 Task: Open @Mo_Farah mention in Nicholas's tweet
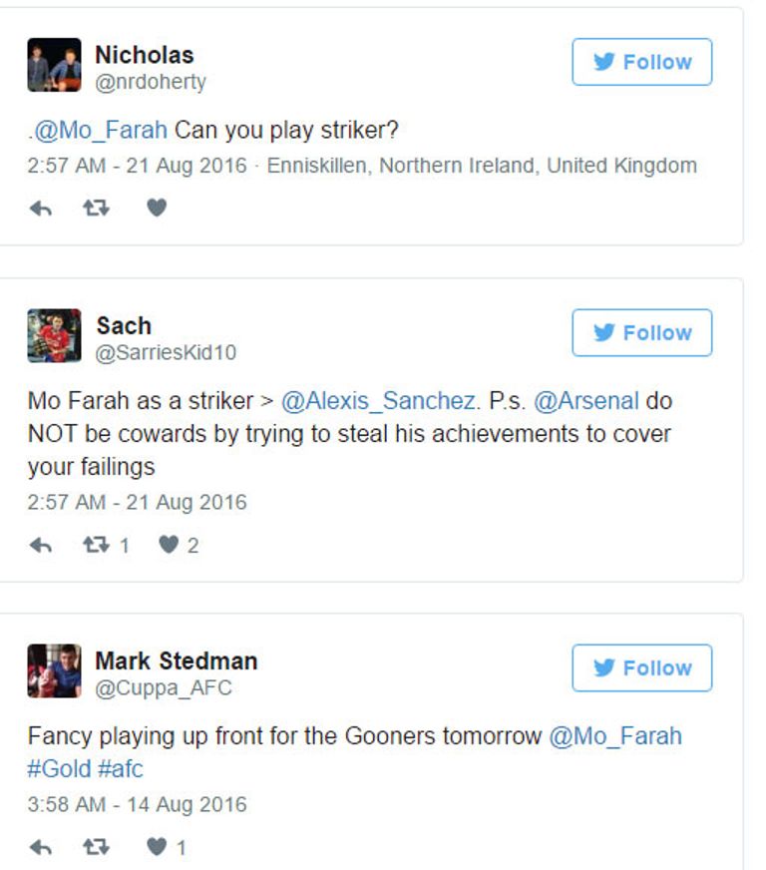pos(101,131)
